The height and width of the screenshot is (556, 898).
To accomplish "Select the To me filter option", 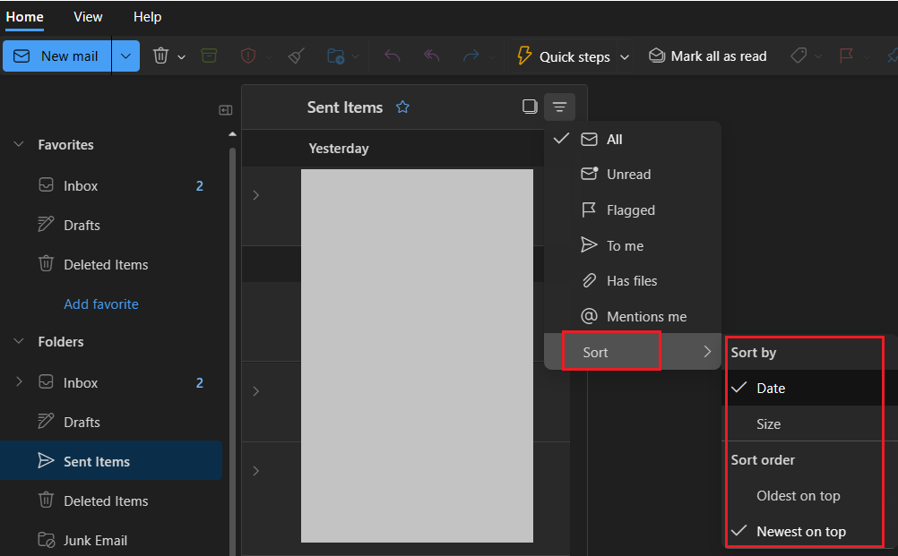I will [632, 245].
